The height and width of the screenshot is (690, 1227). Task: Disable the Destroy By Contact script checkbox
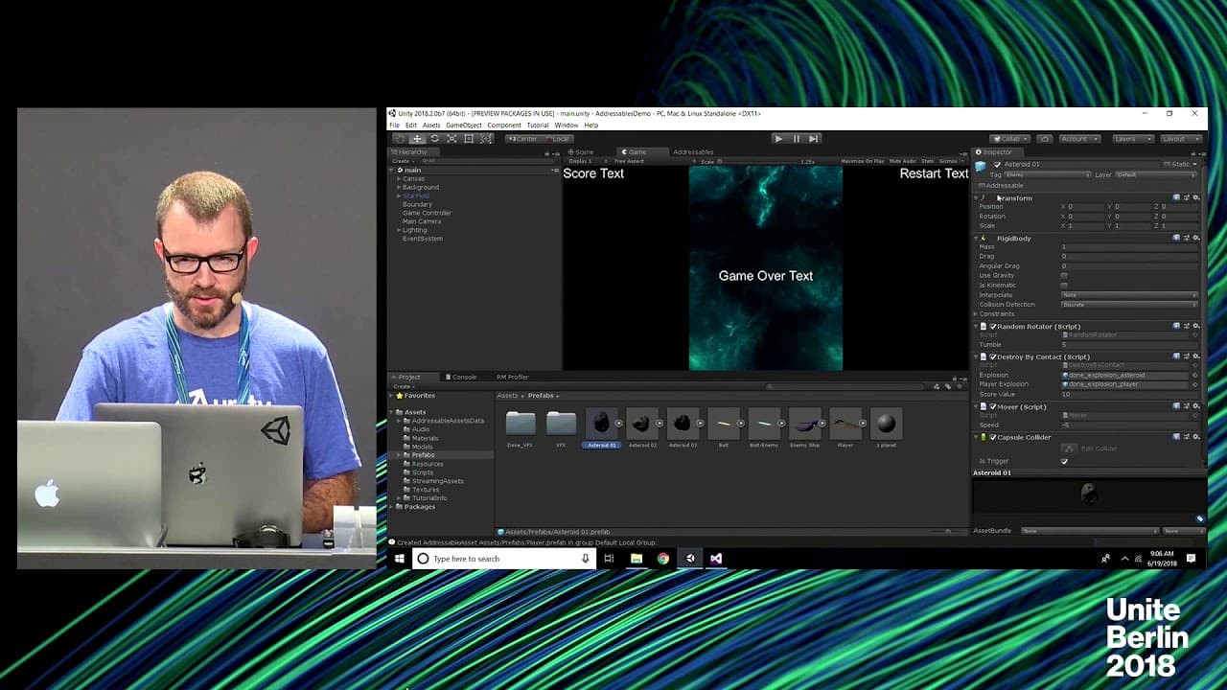(x=993, y=357)
